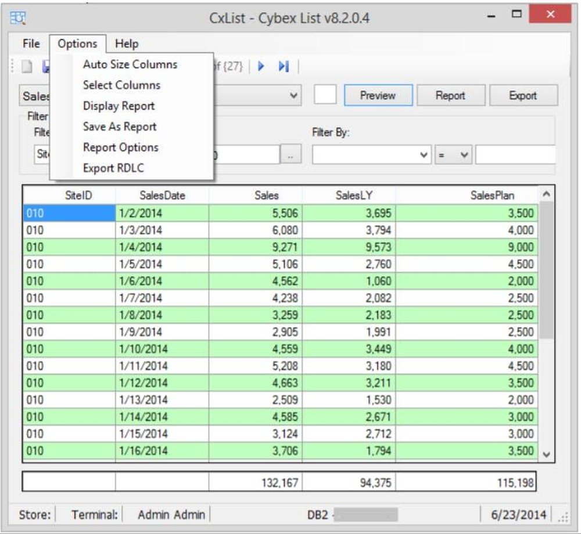The height and width of the screenshot is (534, 581).
Task: Click Sales value 2,509
Action: 256,400
